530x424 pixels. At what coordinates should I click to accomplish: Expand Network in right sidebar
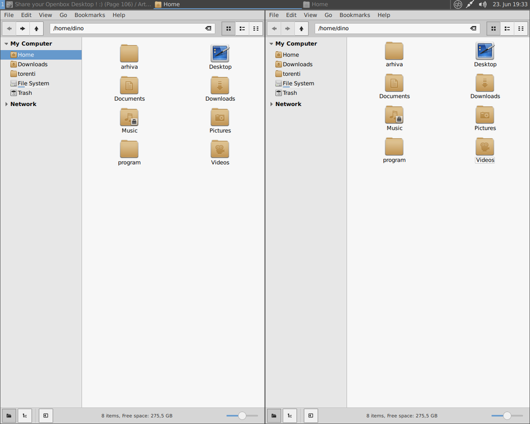coord(271,104)
